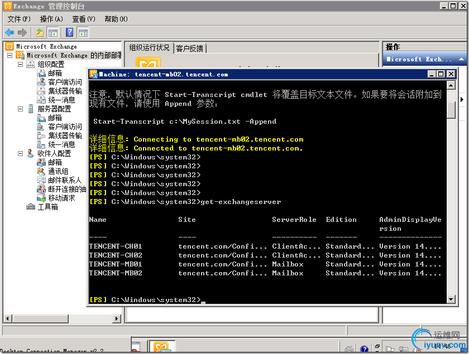Image resolution: width=469 pixels, height=354 pixels.
Task: Select 通讯组 tree item
Action: coord(58,171)
